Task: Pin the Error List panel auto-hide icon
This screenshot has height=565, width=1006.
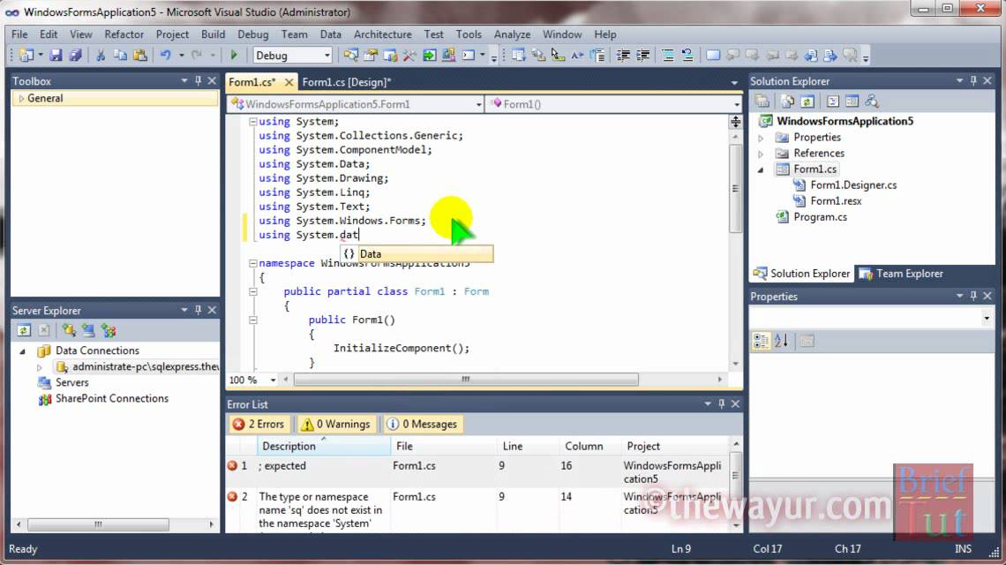Action: pos(722,403)
